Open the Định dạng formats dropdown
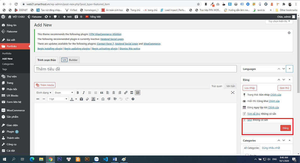This screenshot has width=300, height=163. pyautogui.click(x=43, y=93)
